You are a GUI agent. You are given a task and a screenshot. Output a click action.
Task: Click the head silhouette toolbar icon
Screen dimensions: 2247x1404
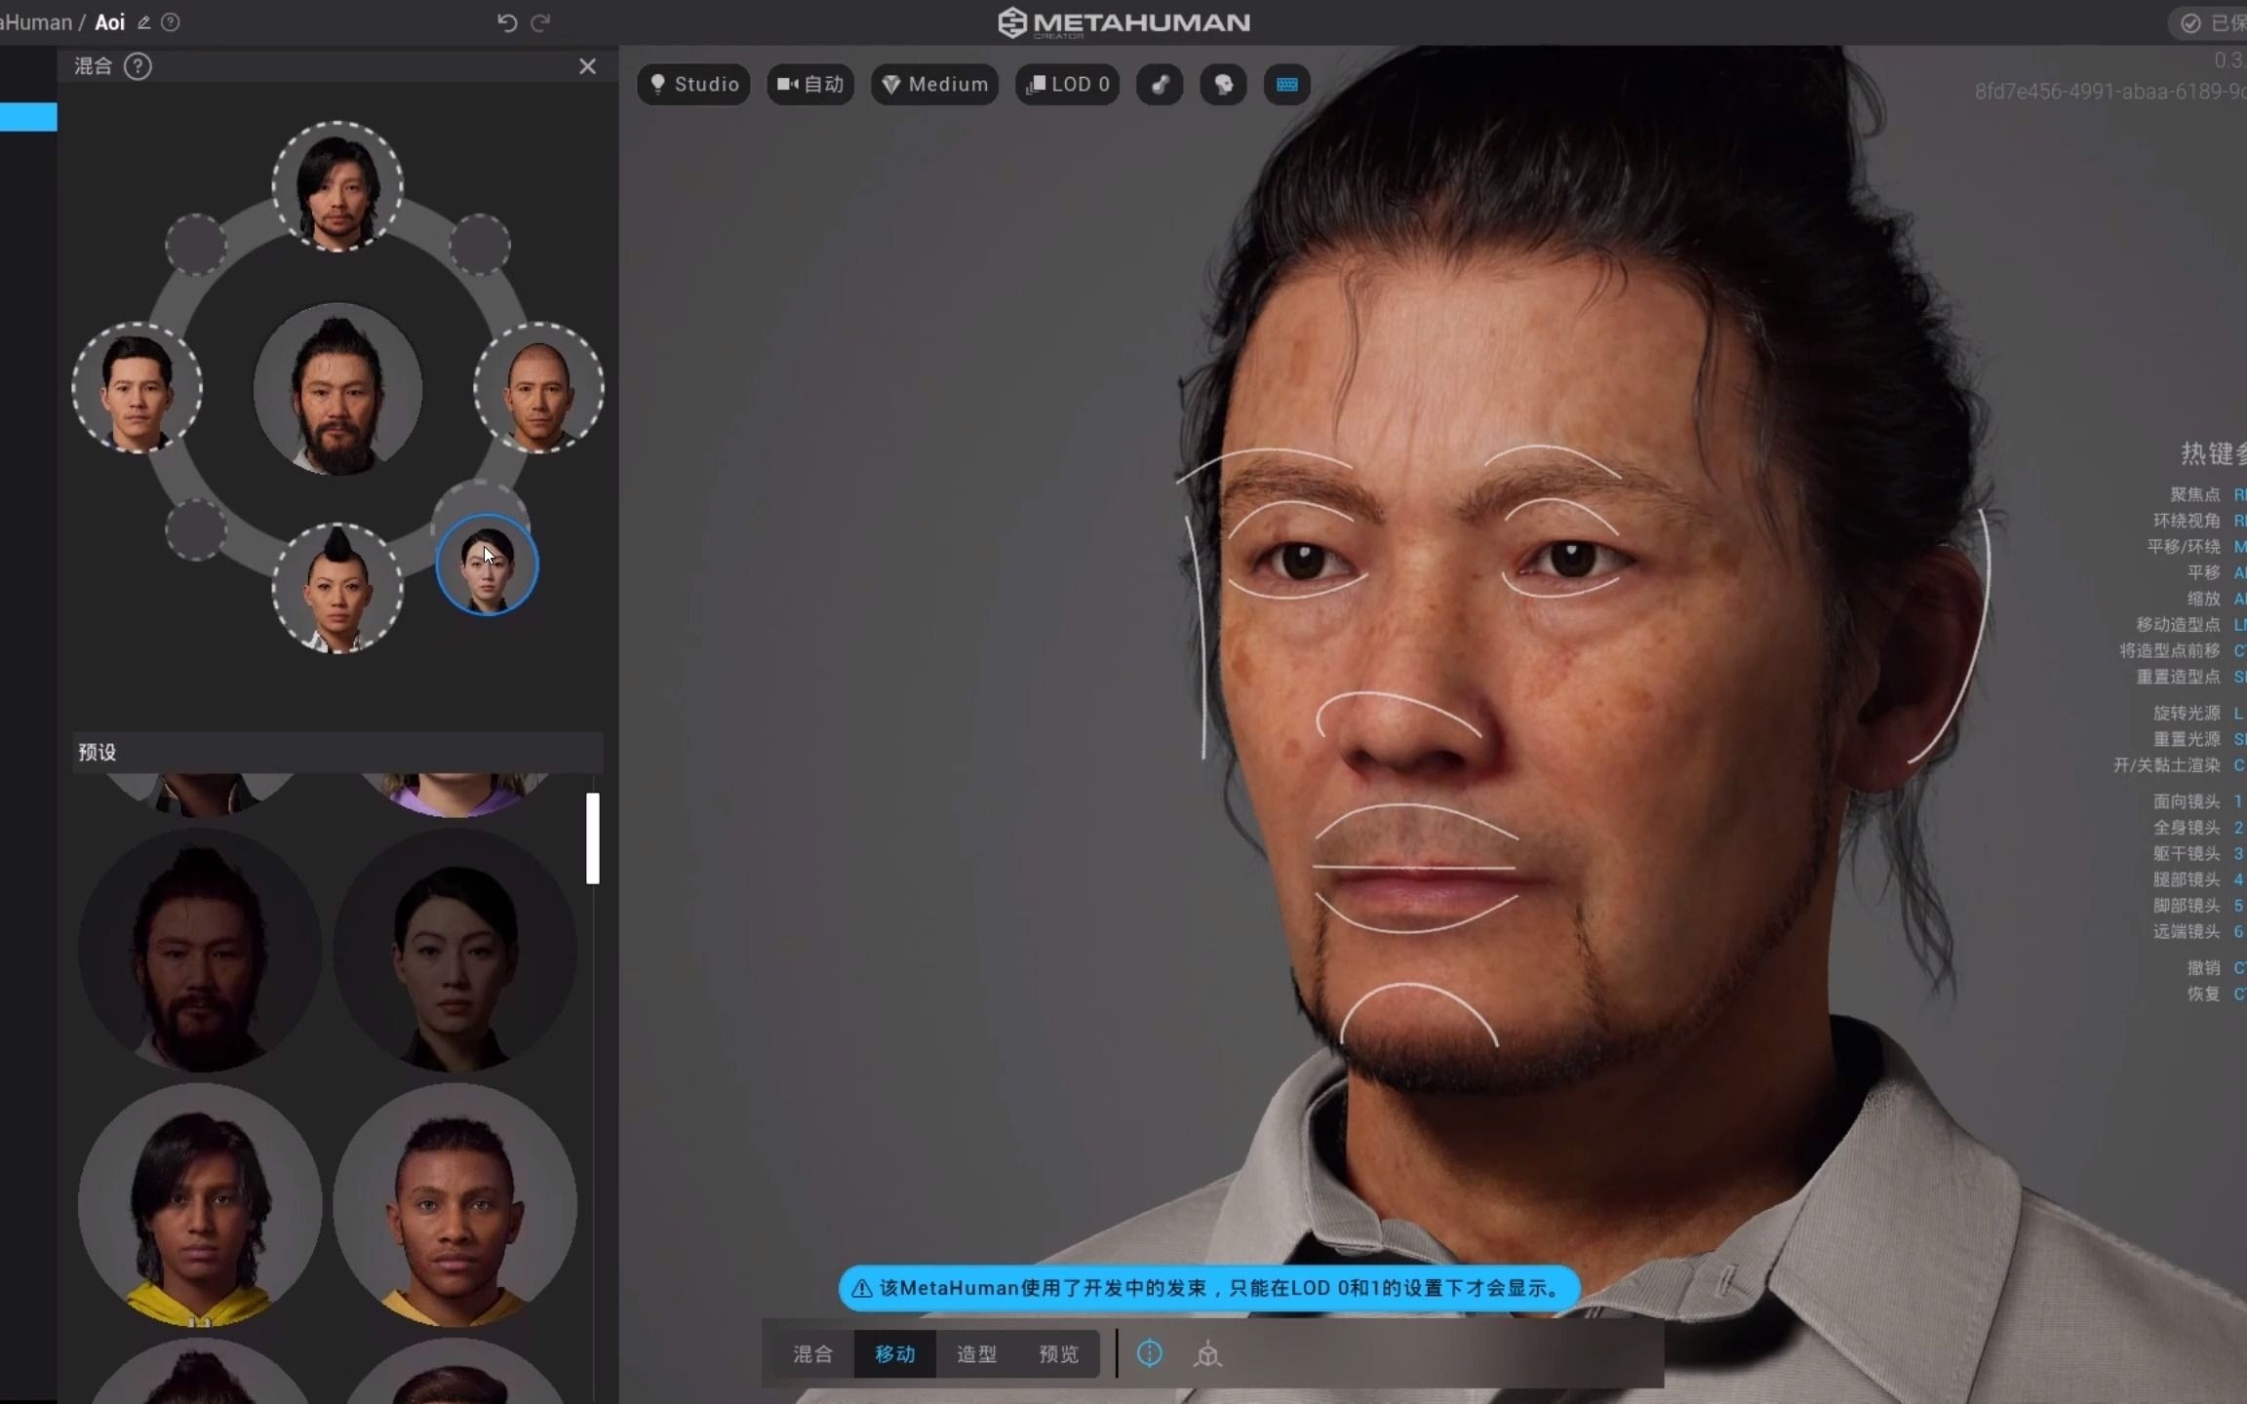pyautogui.click(x=1223, y=85)
